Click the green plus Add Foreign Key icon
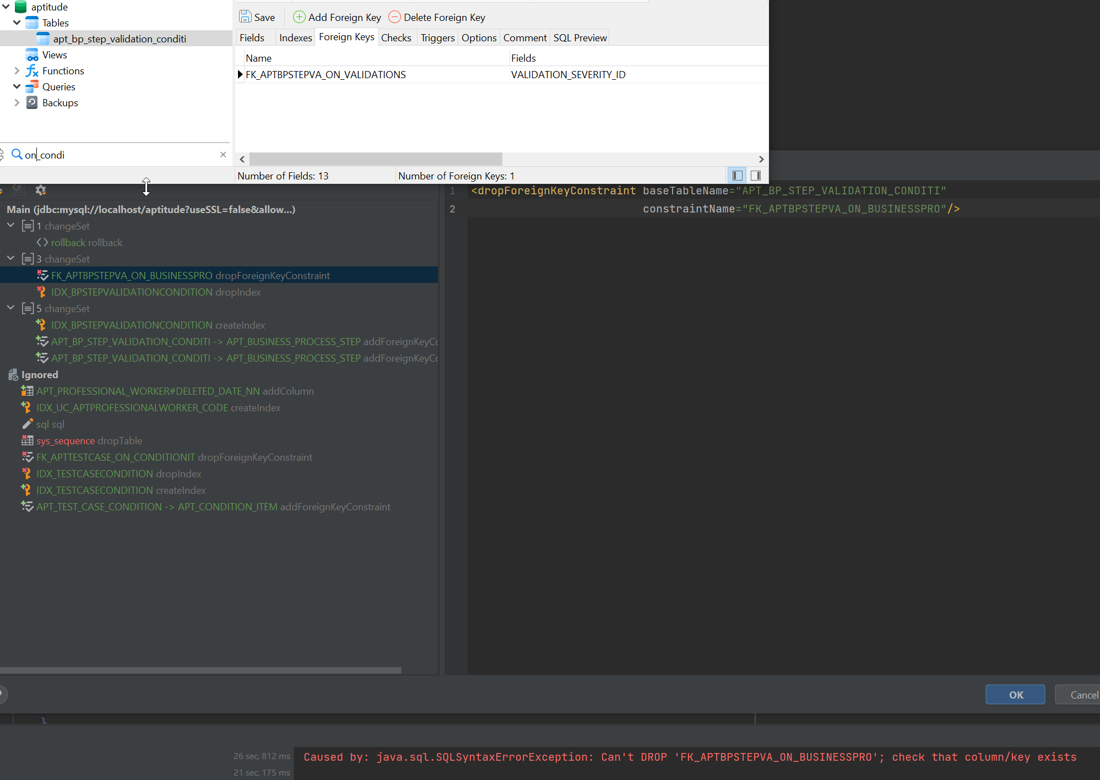This screenshot has height=780, width=1100. [x=299, y=17]
